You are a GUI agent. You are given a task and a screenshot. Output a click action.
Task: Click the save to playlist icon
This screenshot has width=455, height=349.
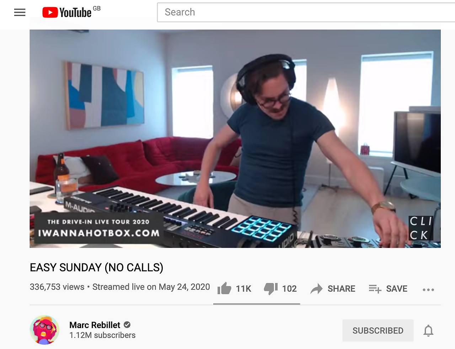pyautogui.click(x=375, y=289)
